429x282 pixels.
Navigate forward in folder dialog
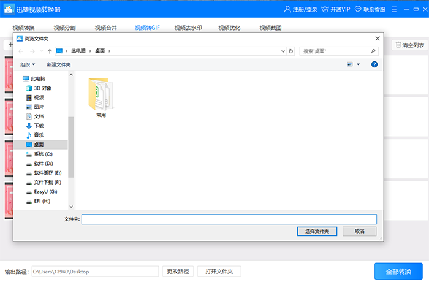(32, 51)
